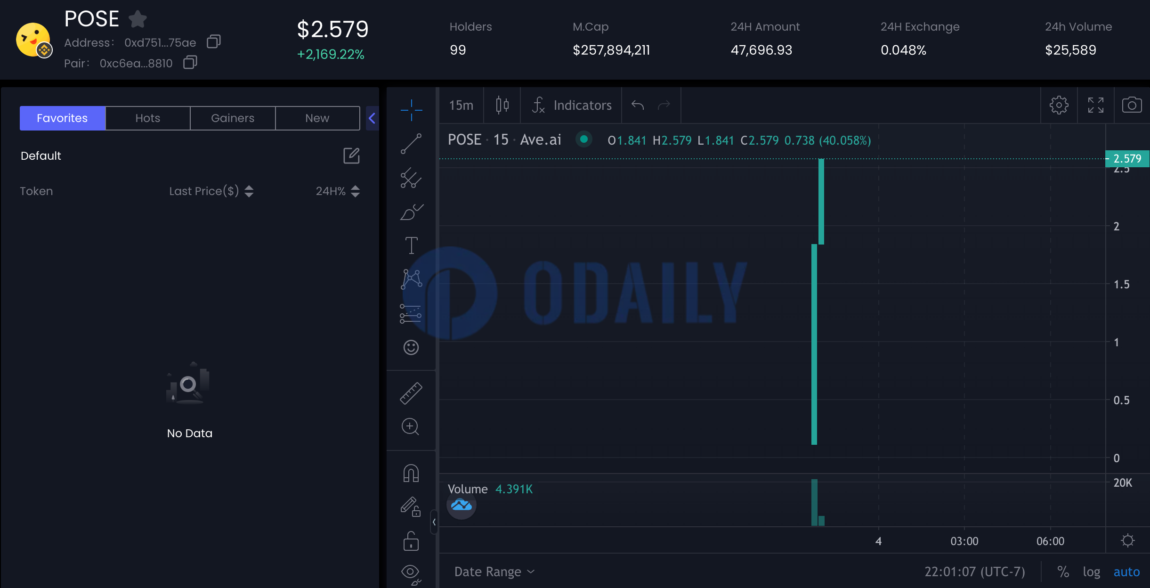Click the POSE · 15 · Ave.ai legend title
The height and width of the screenshot is (588, 1150).
(x=504, y=140)
